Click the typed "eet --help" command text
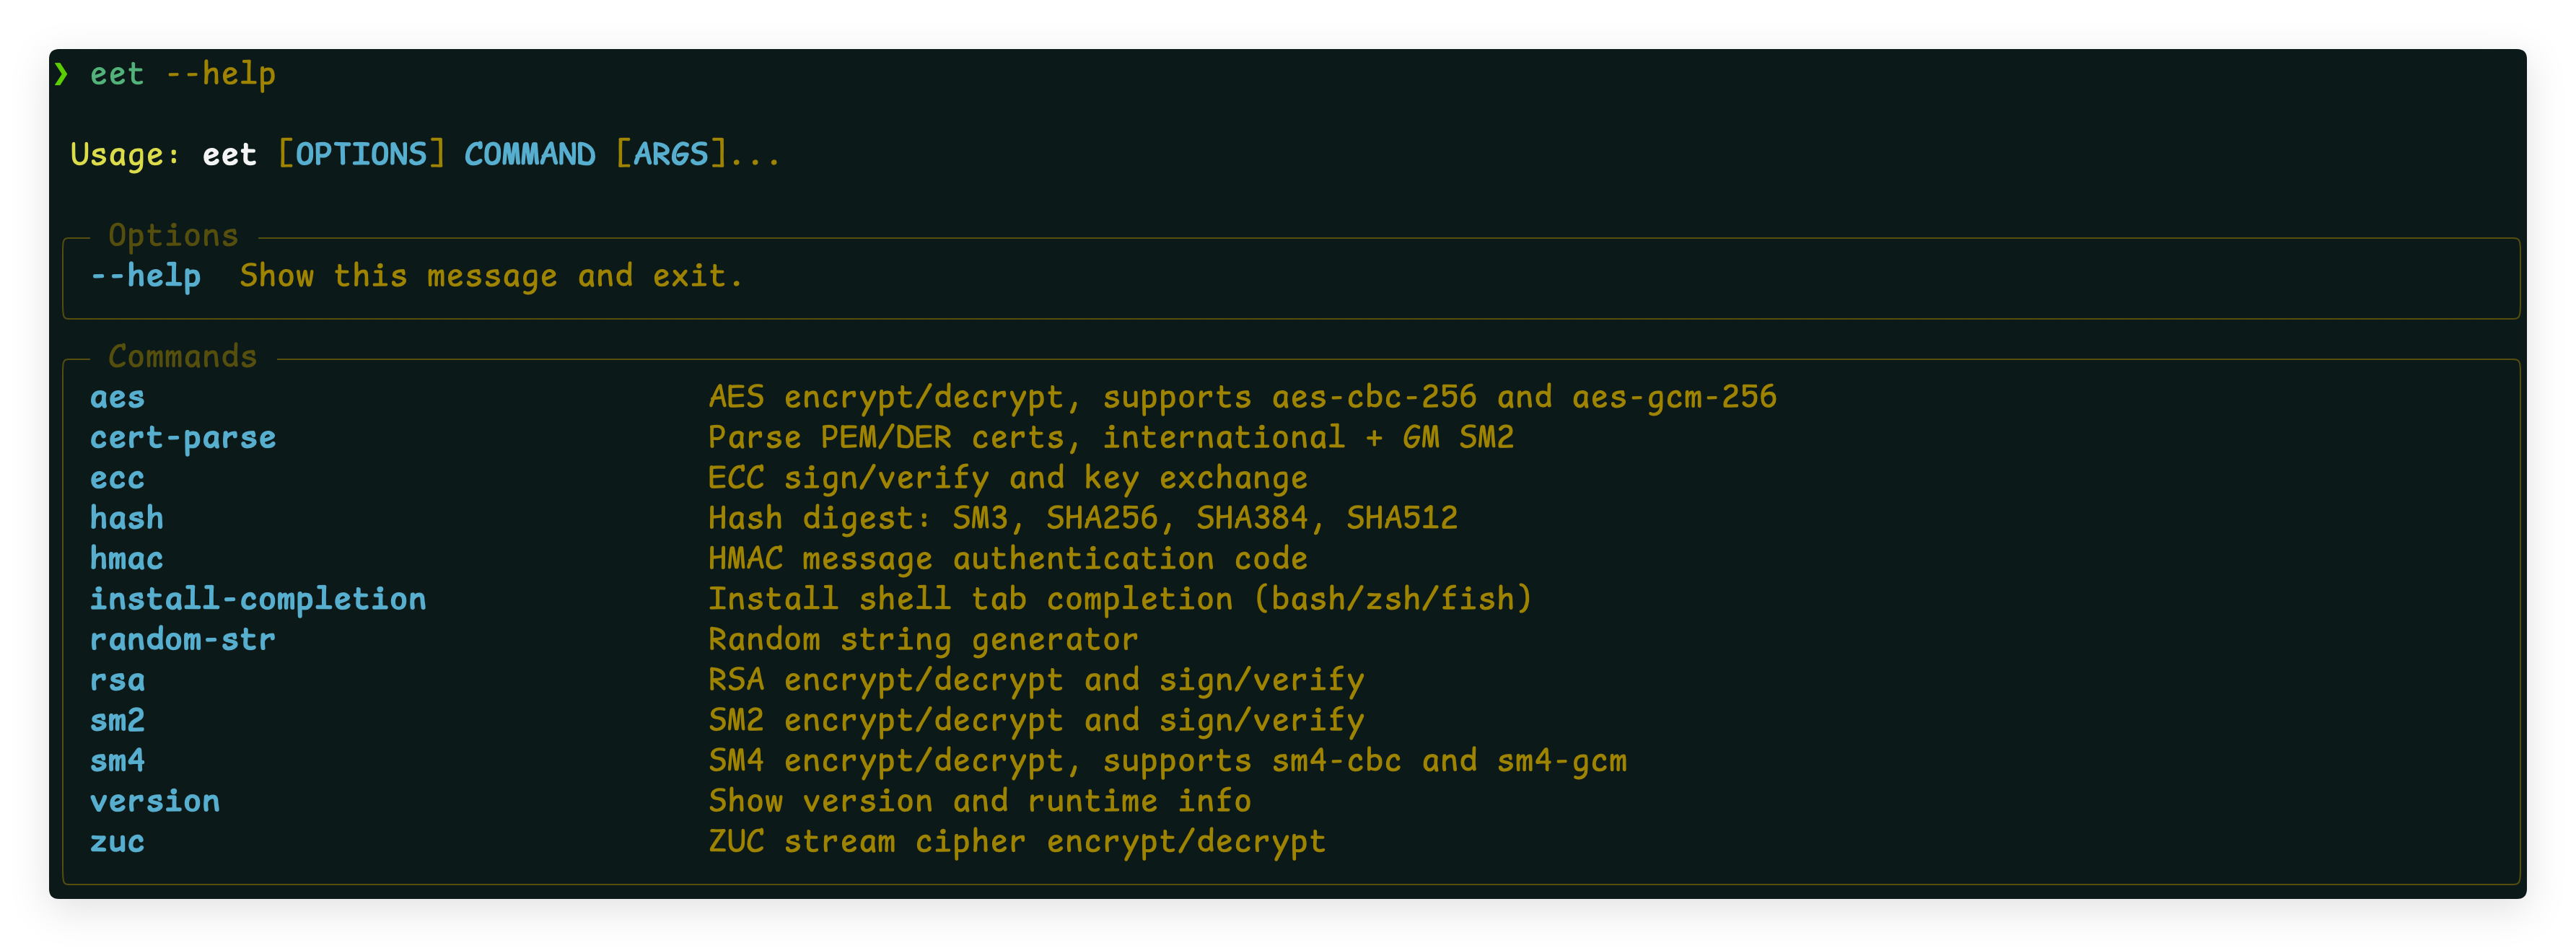This screenshot has width=2576, height=948. click(182, 74)
